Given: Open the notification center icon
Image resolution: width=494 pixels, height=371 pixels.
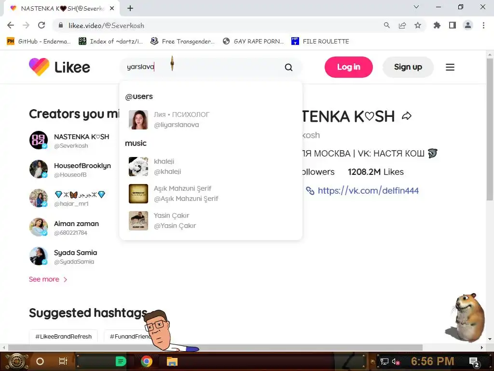Looking at the screenshot, I should pyautogui.click(x=474, y=362).
